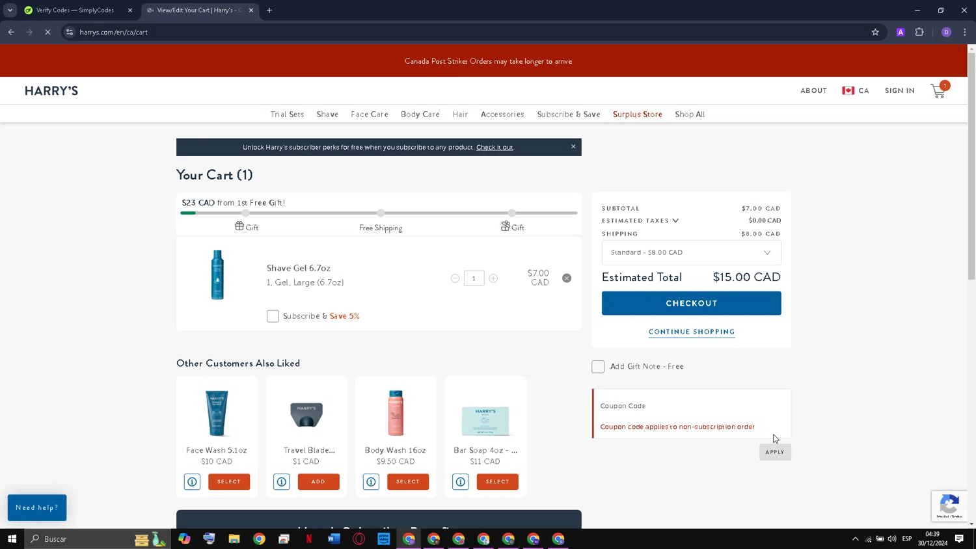Image resolution: width=976 pixels, height=549 pixels.
Task: Stop page loading with X button
Action: pyautogui.click(x=47, y=32)
